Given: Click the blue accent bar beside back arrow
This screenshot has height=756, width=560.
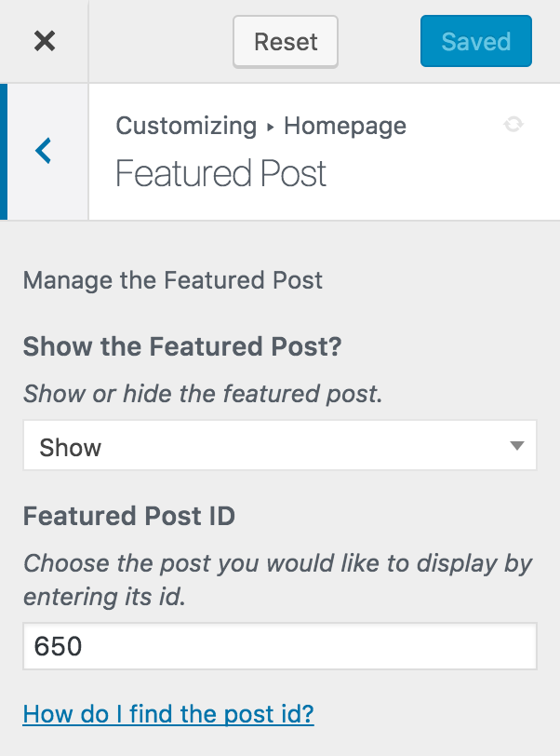Looking at the screenshot, I should 4,152.
